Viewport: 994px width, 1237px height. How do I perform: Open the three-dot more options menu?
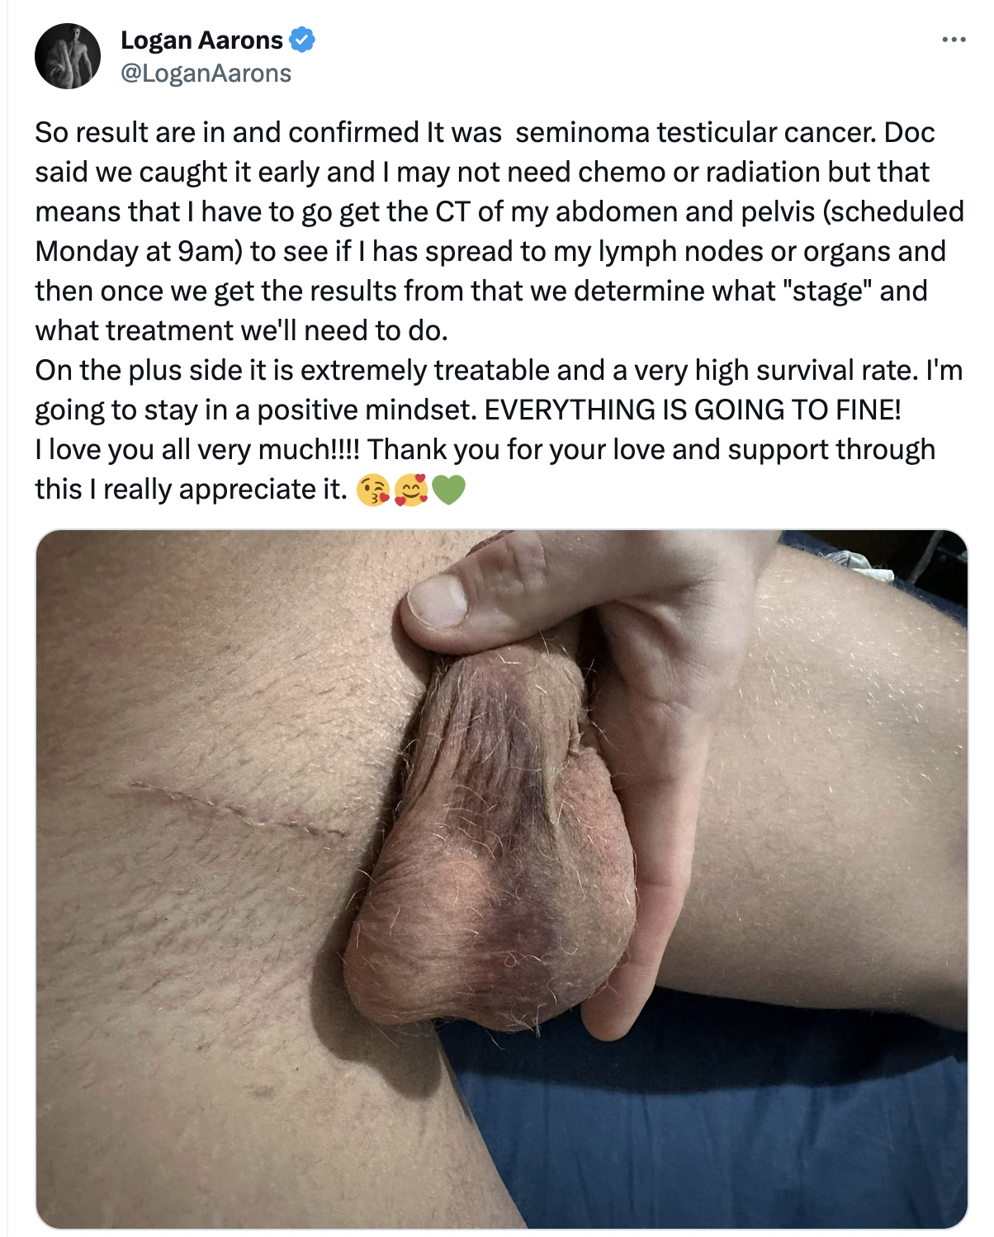954,40
